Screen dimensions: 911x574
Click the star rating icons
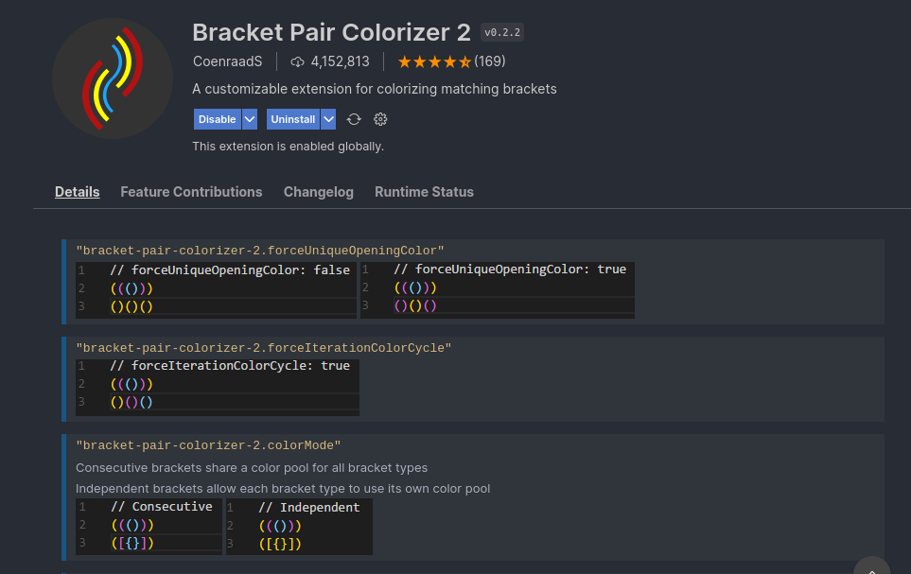tap(433, 61)
